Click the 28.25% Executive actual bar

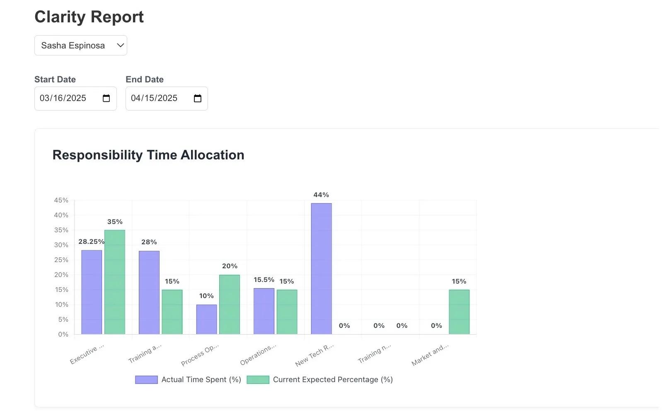click(92, 292)
